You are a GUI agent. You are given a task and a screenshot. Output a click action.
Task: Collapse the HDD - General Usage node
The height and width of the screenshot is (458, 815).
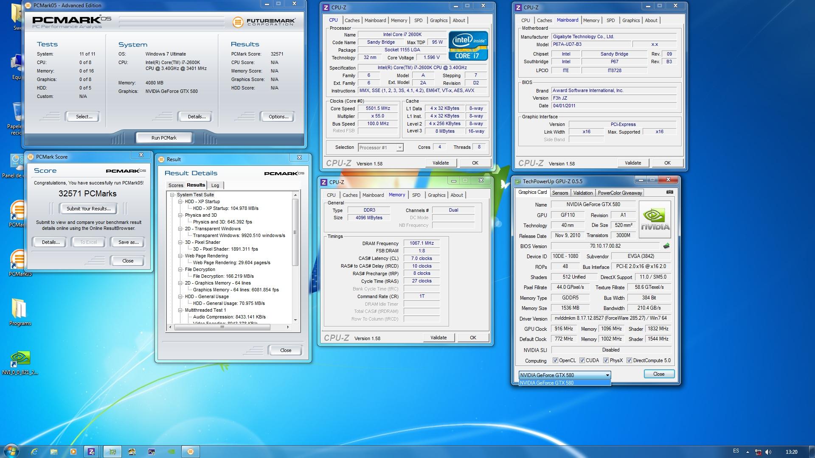tap(180, 296)
